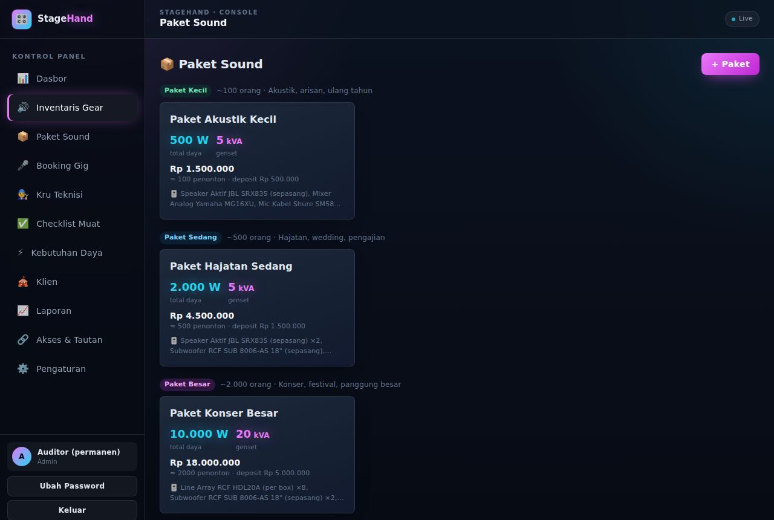This screenshot has width=774, height=520.
Task: Open Pengaturan gear icon
Action: click(23, 369)
